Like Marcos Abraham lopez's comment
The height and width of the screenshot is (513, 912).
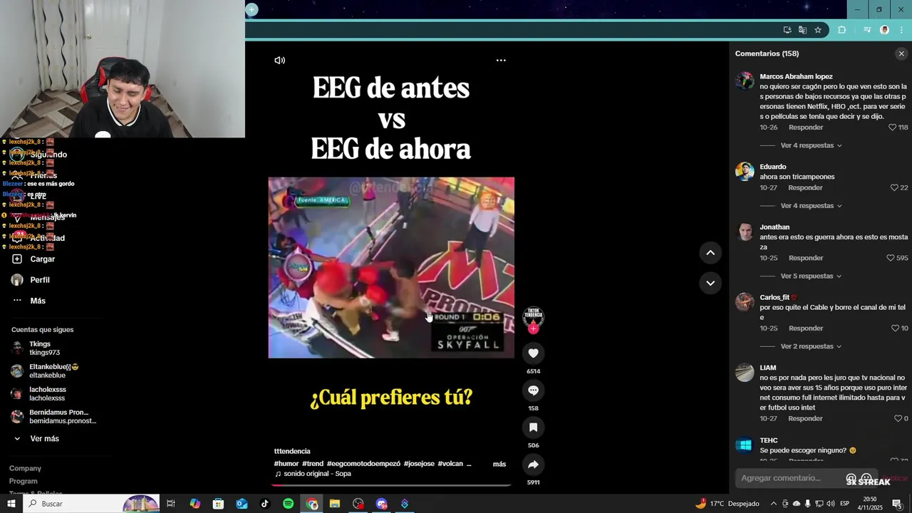tap(892, 128)
